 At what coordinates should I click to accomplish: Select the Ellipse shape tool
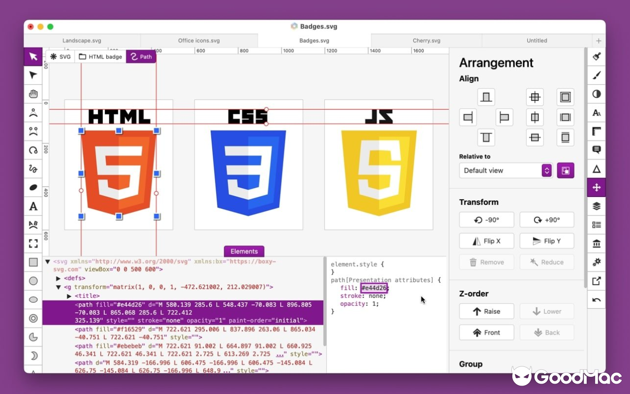click(33, 299)
